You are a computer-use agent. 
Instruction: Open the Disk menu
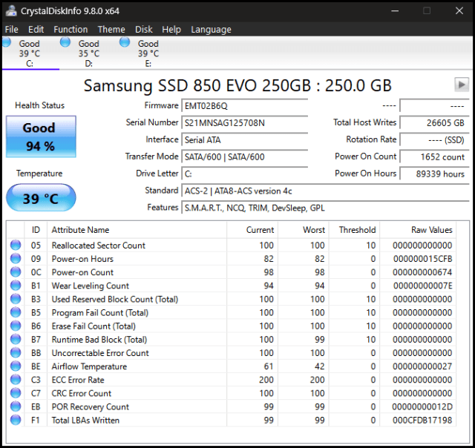point(143,30)
